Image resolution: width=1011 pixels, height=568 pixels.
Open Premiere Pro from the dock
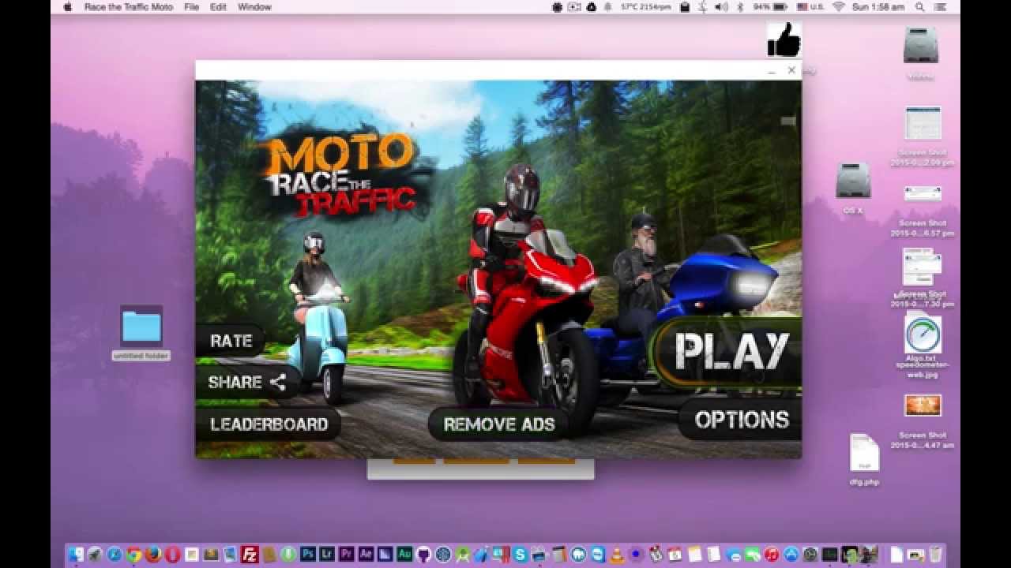point(347,555)
